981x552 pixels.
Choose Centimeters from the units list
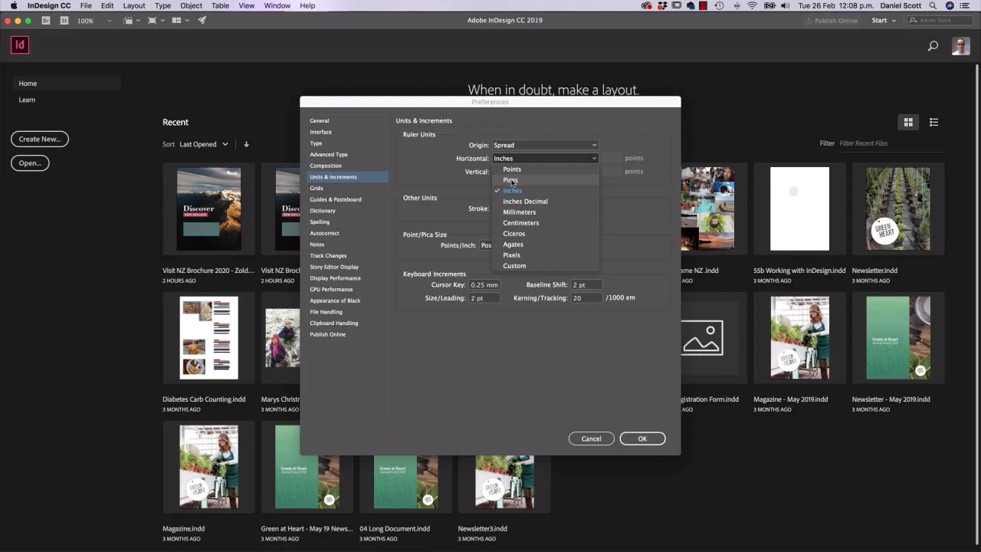(545, 223)
